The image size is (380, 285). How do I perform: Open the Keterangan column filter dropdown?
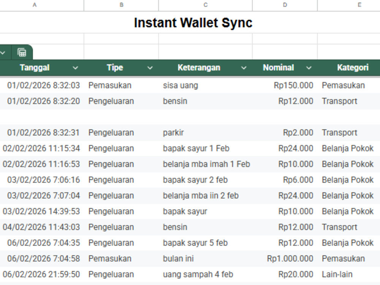244,68
